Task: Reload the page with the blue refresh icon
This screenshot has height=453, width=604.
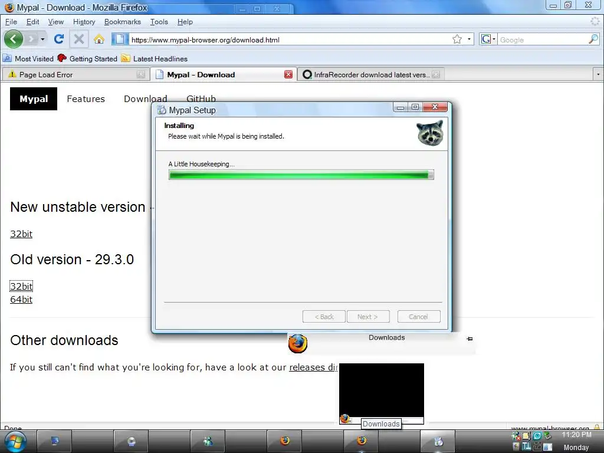Action: pyautogui.click(x=59, y=39)
